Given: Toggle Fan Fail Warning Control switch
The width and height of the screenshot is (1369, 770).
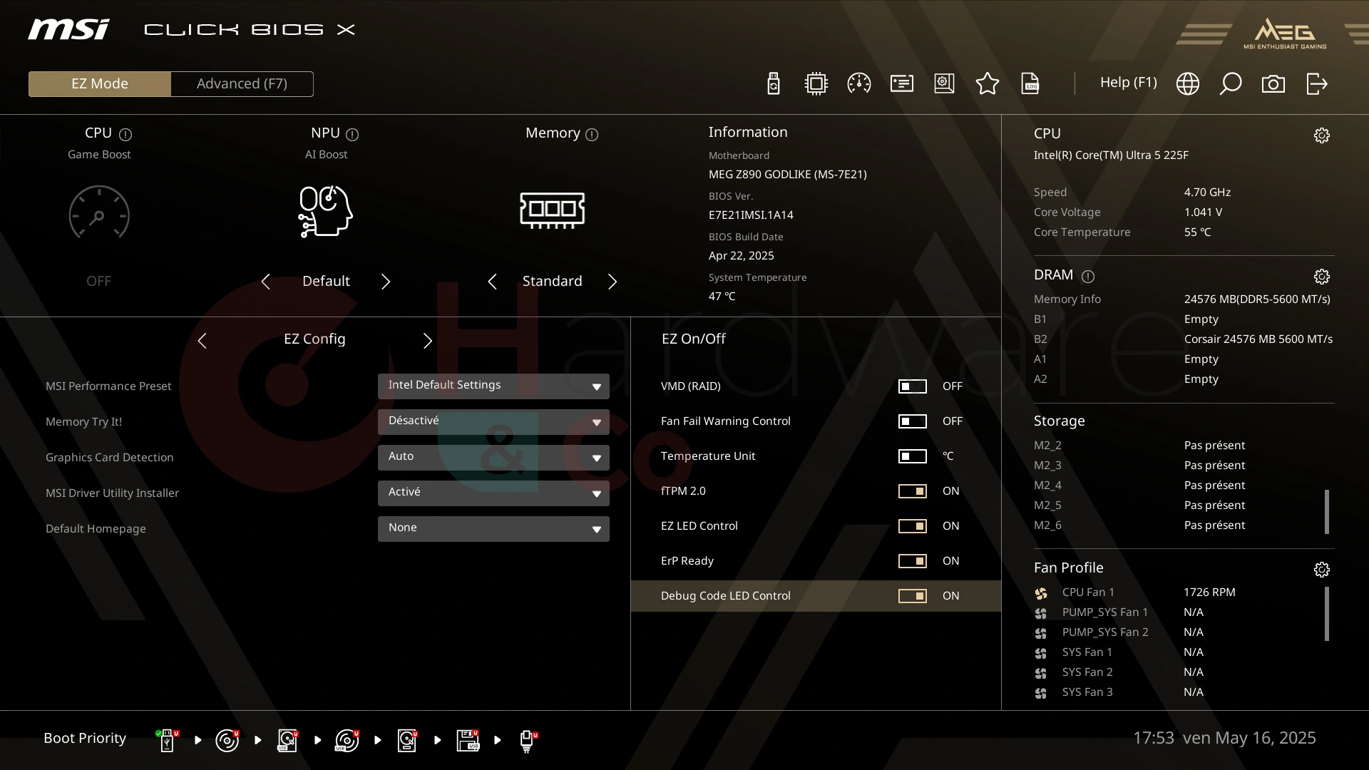Looking at the screenshot, I should (x=912, y=421).
